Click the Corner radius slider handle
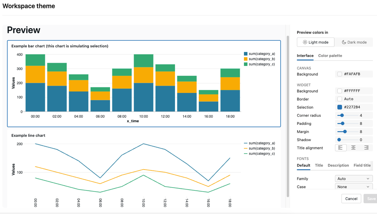The image size is (377, 214). [342, 115]
